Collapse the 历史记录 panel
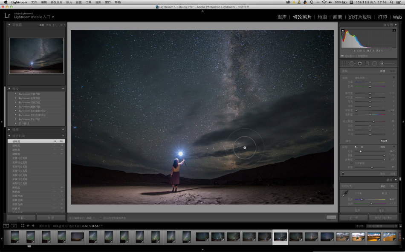The image size is (405, 252). (9, 136)
